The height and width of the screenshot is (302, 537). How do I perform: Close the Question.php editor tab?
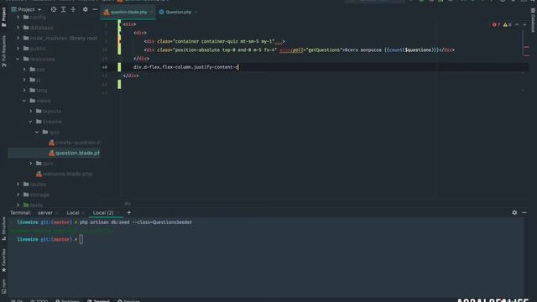[196, 12]
